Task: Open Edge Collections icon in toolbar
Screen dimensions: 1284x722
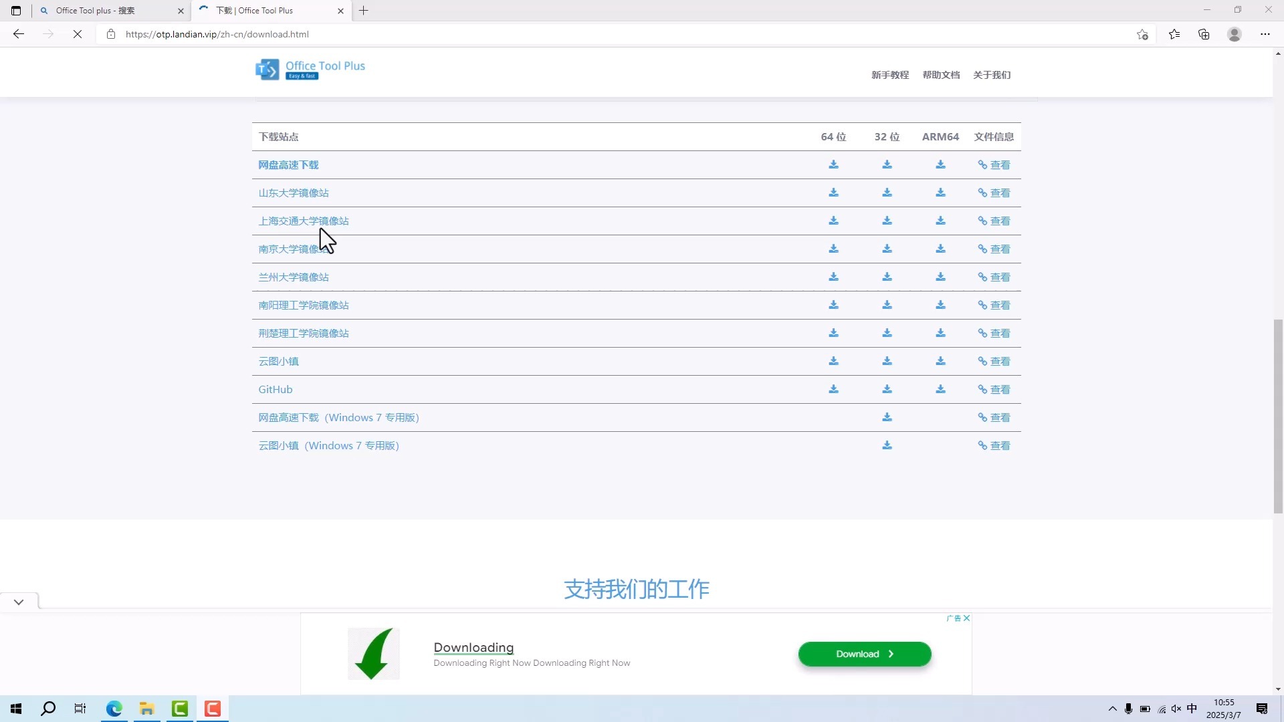Action: tap(1204, 34)
